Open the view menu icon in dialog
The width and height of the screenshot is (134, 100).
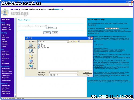[x=79, y=41]
